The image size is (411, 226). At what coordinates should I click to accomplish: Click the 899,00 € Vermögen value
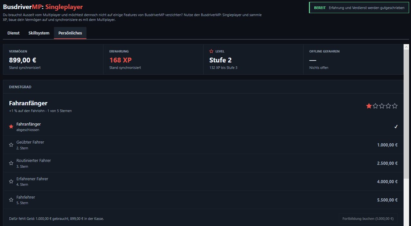pyautogui.click(x=23, y=60)
